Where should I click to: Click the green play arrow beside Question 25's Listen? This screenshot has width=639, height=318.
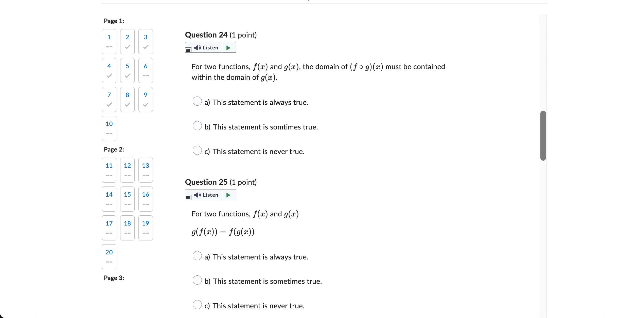tap(228, 195)
